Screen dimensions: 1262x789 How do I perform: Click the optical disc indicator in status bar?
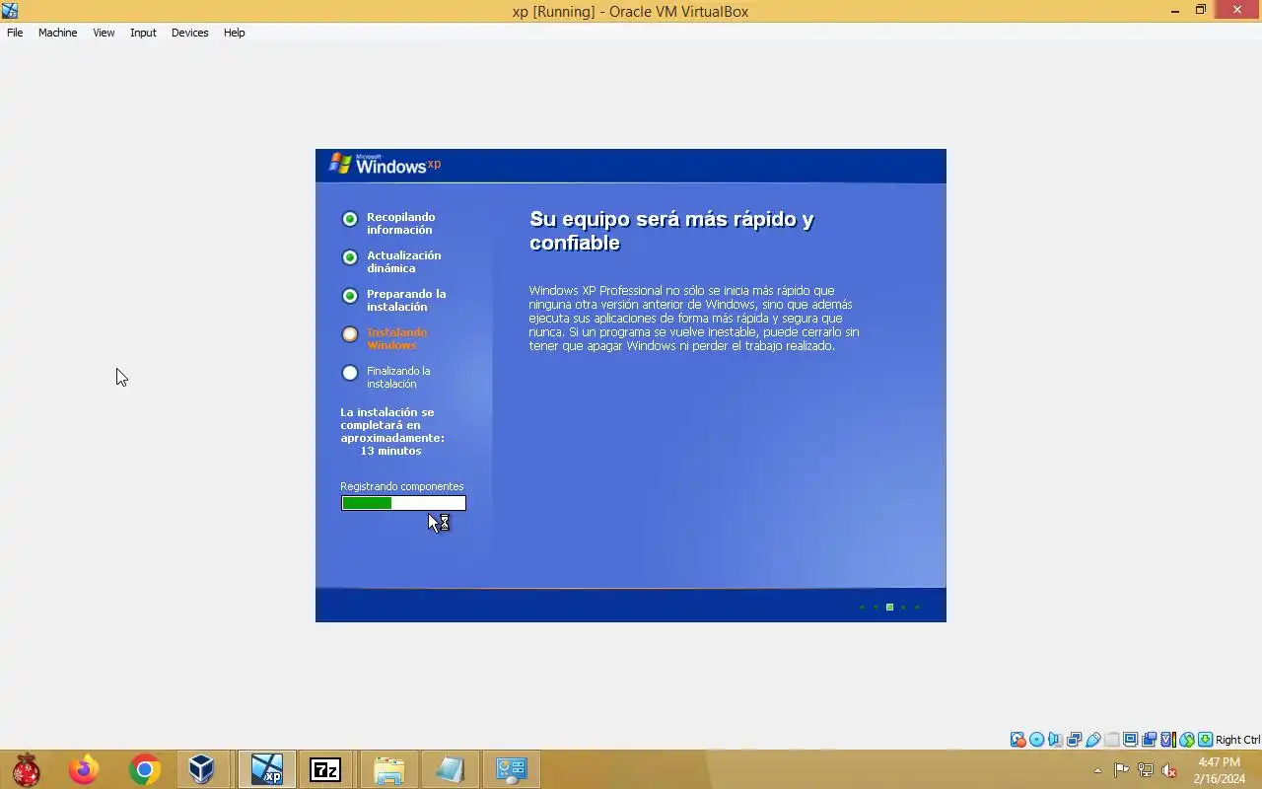click(x=1037, y=740)
